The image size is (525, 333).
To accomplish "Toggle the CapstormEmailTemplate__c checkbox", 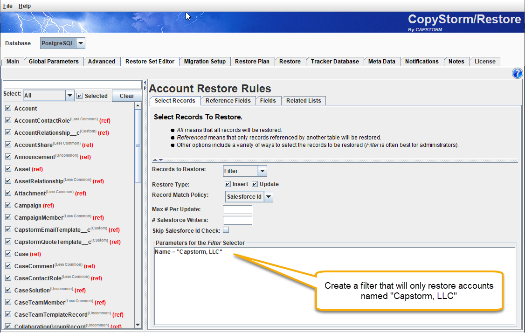I will (x=8, y=229).
